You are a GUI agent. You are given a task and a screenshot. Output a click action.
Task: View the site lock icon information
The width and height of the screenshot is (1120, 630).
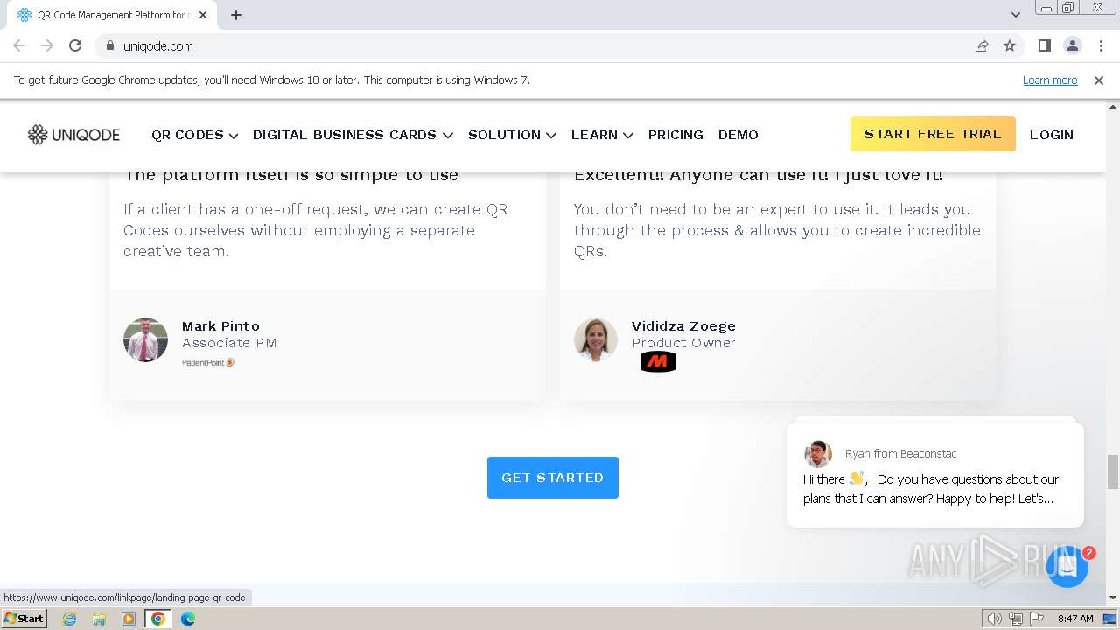point(110,45)
